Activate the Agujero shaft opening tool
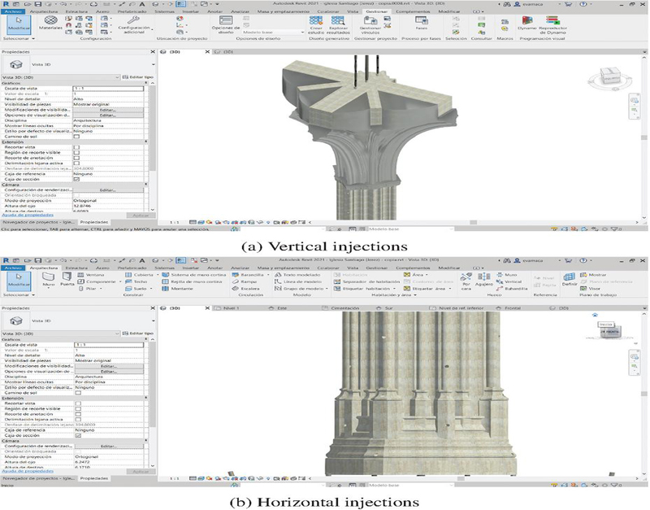This screenshot has height=510, width=650. 483,281
